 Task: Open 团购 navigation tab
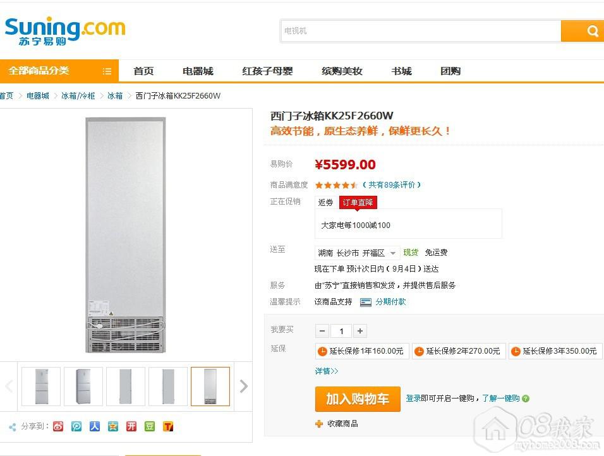[x=450, y=71]
